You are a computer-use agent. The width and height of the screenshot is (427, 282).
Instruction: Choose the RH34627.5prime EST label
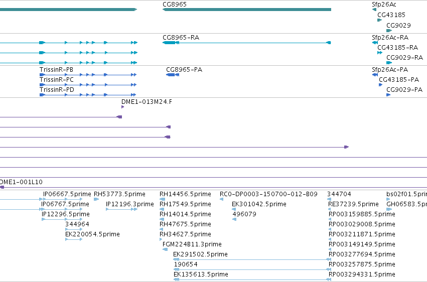pyautogui.click(x=185, y=235)
